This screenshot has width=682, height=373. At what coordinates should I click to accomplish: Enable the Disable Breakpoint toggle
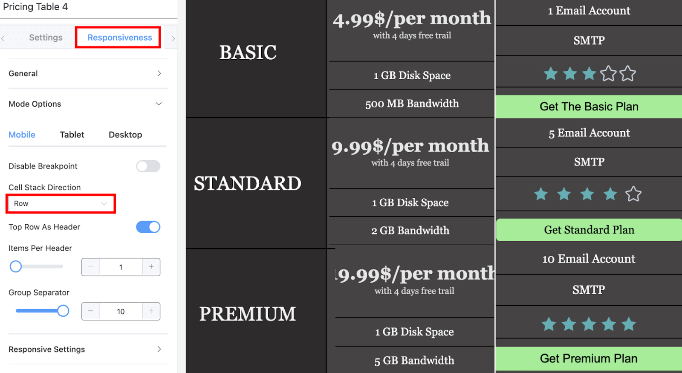pos(148,166)
